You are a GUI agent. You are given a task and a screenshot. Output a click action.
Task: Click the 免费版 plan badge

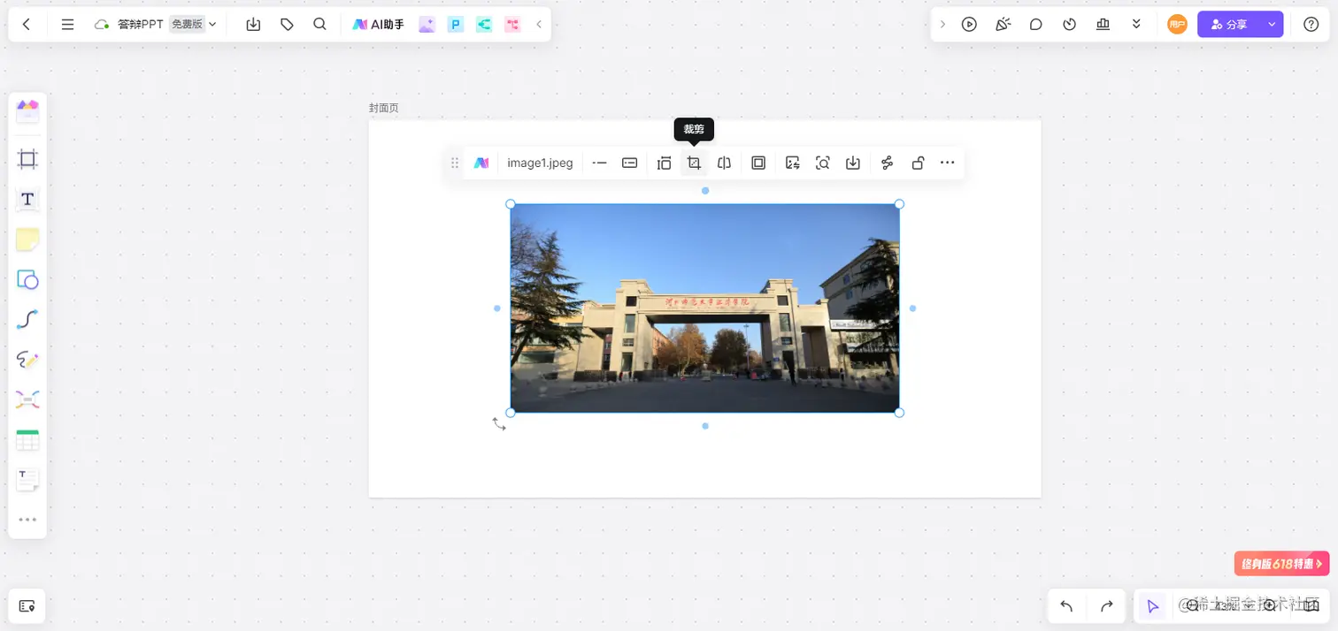pyautogui.click(x=187, y=25)
